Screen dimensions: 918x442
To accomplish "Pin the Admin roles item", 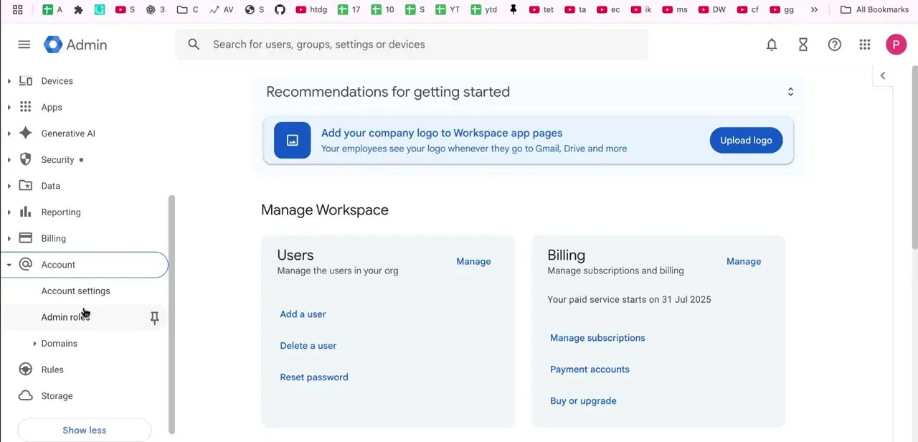I will tap(154, 318).
